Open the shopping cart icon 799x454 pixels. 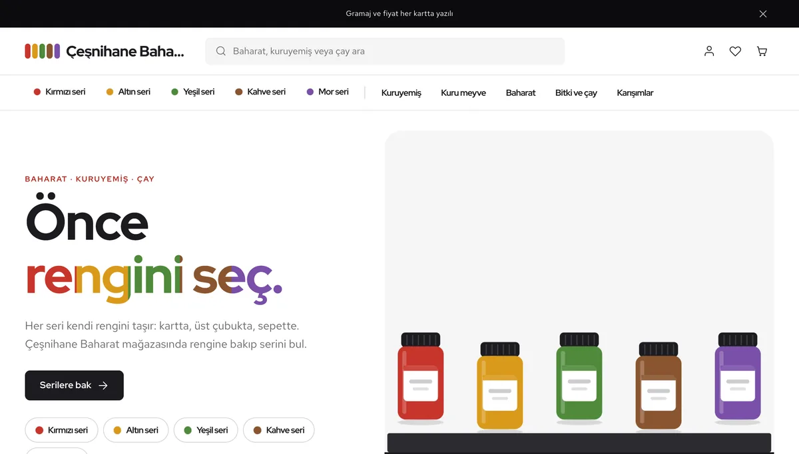coord(762,51)
